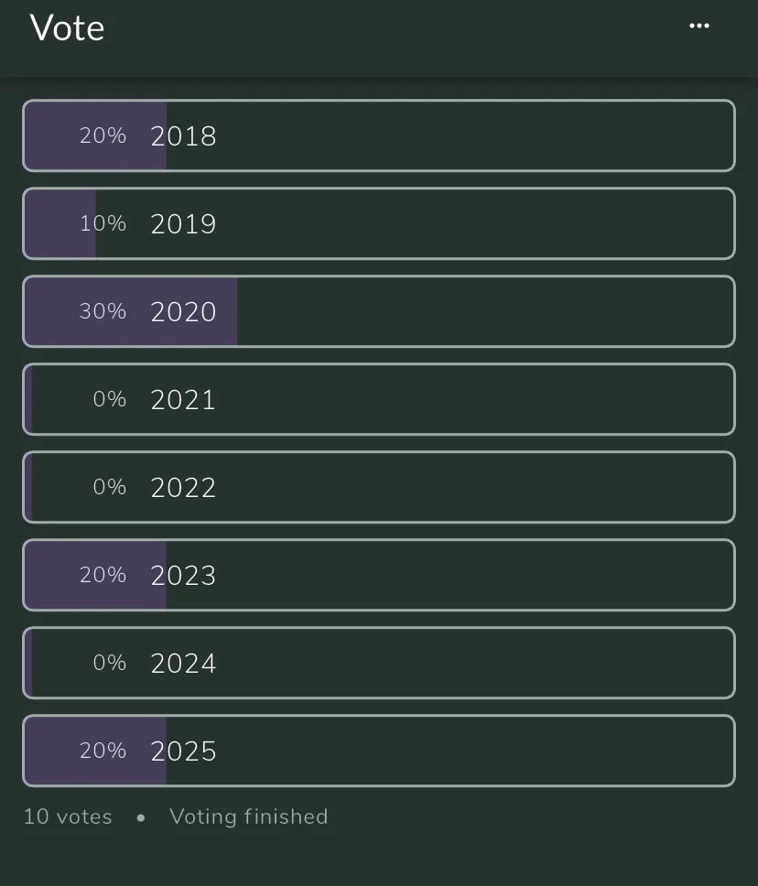Click the 0% label beside 2022
Viewport: 758px width, 886px height.
tap(110, 487)
